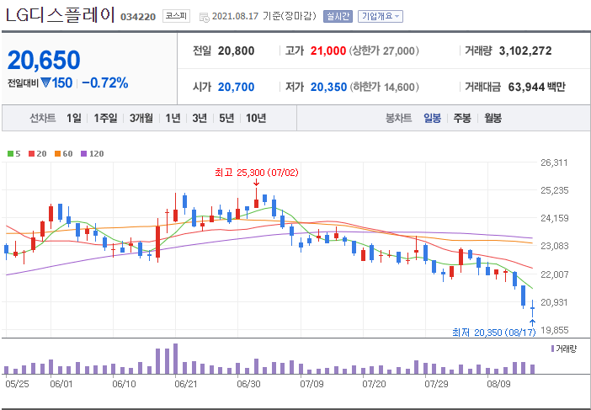The image size is (591, 410).
Task: Click the 08/09 date axis label
Action: pyautogui.click(x=498, y=384)
